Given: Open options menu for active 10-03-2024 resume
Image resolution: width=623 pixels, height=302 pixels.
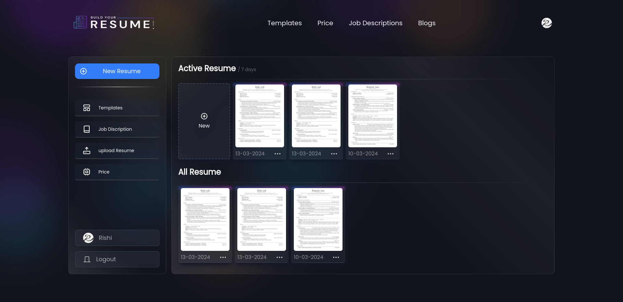Looking at the screenshot, I should pos(391,154).
